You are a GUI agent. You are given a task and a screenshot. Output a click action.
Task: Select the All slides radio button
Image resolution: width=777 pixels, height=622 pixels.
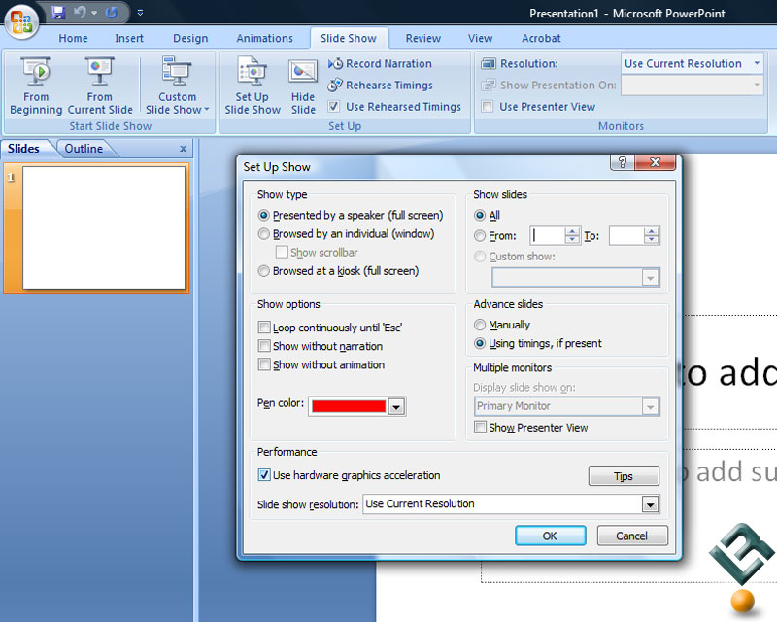pyautogui.click(x=480, y=215)
